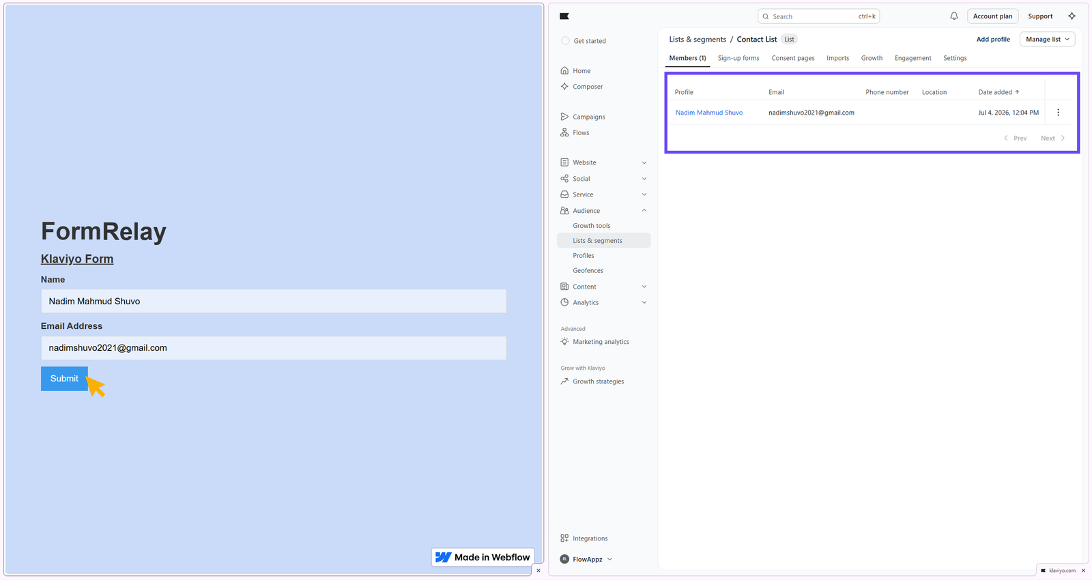Viewport: 1092px width, 580px height.
Task: Click Add profile
Action: pyautogui.click(x=993, y=39)
